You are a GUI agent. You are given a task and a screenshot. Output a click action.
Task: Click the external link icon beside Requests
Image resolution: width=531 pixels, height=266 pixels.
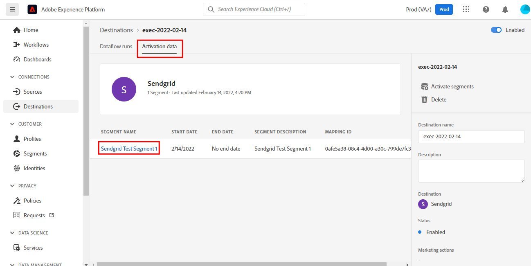click(x=52, y=215)
